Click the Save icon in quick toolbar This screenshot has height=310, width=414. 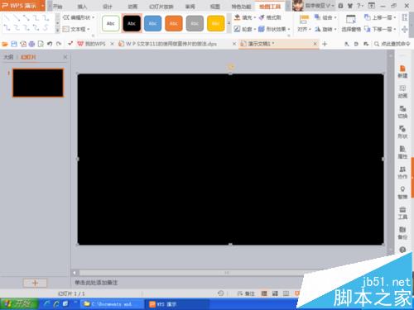pyautogui.click(x=14, y=44)
